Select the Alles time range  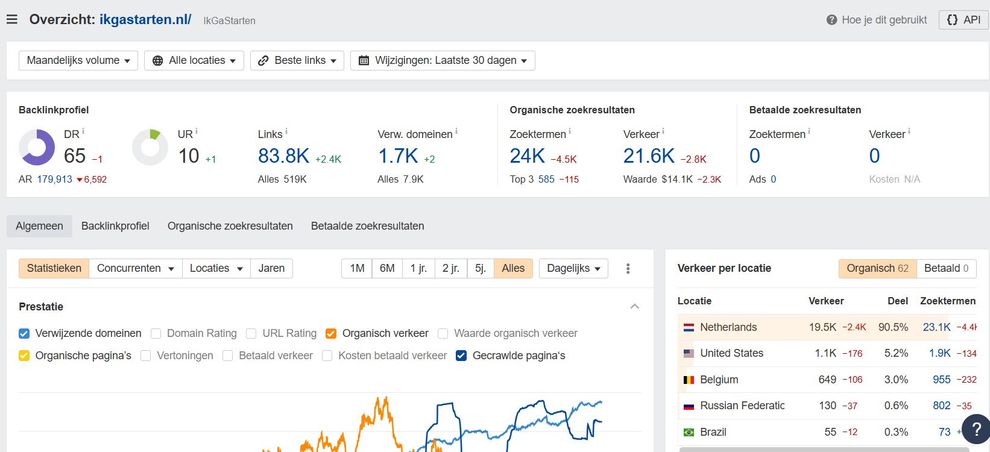[x=513, y=268]
